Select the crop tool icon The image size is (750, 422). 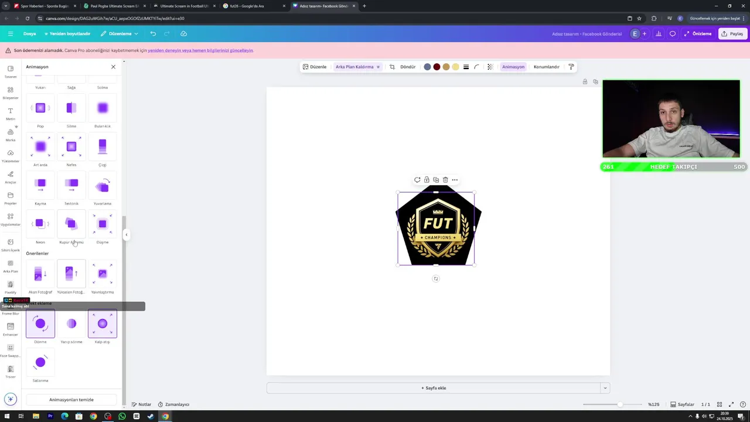(x=392, y=67)
